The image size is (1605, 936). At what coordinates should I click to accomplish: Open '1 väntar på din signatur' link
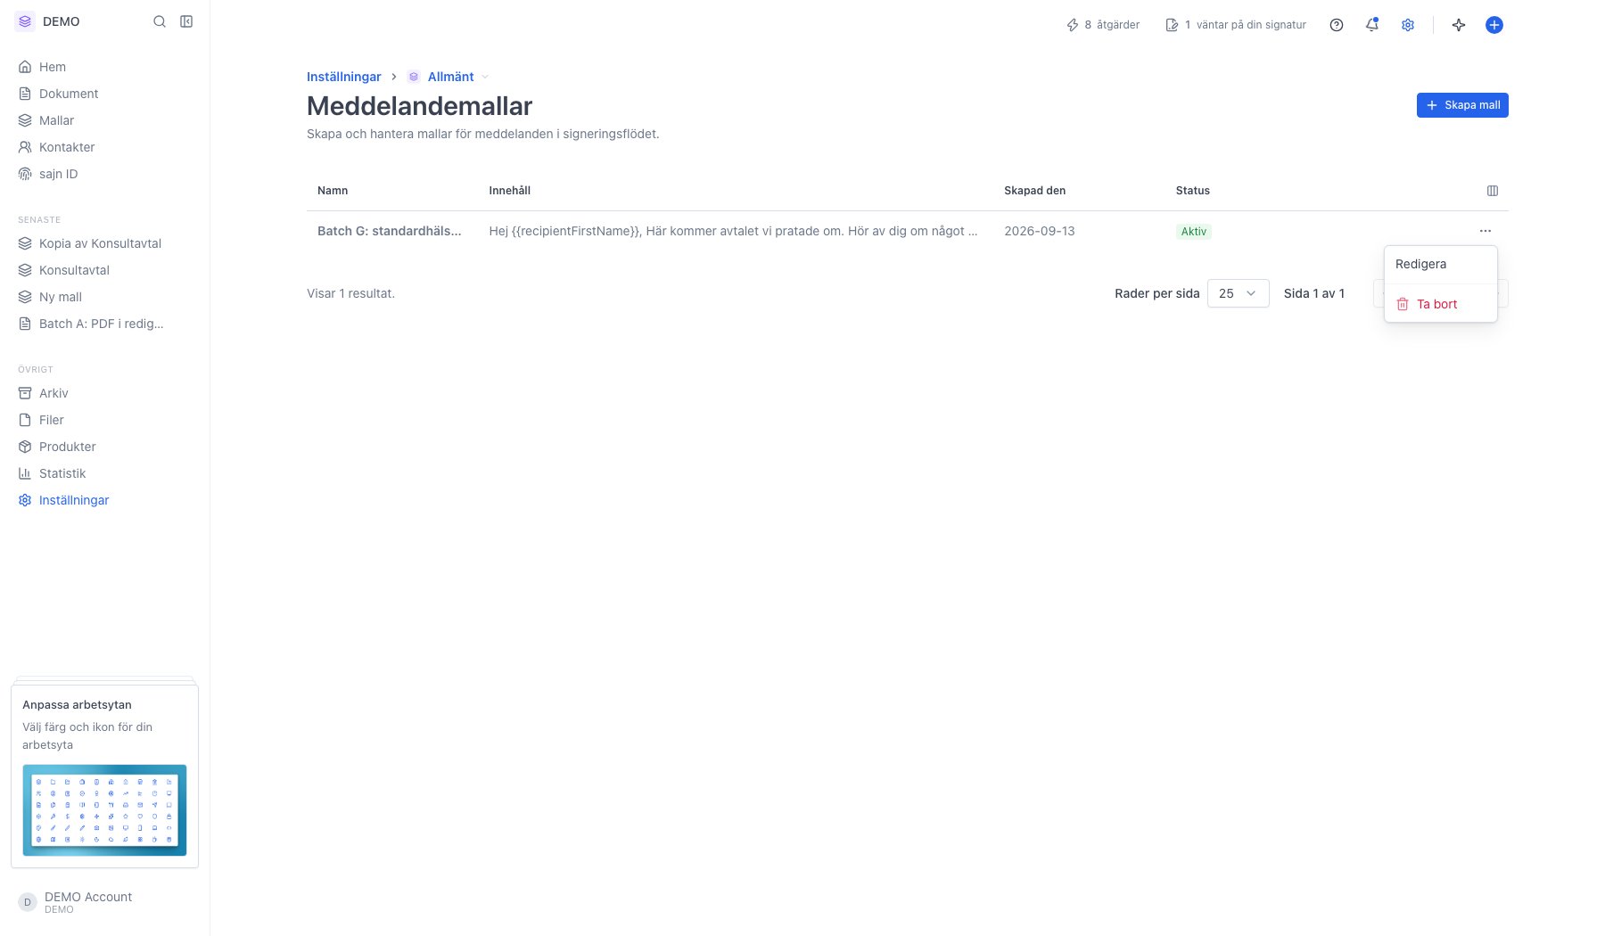pyautogui.click(x=1236, y=25)
